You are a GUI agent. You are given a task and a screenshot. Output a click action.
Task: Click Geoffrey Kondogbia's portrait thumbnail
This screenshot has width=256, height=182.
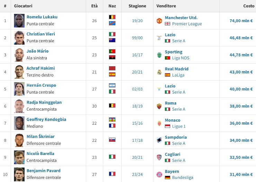(x=19, y=123)
